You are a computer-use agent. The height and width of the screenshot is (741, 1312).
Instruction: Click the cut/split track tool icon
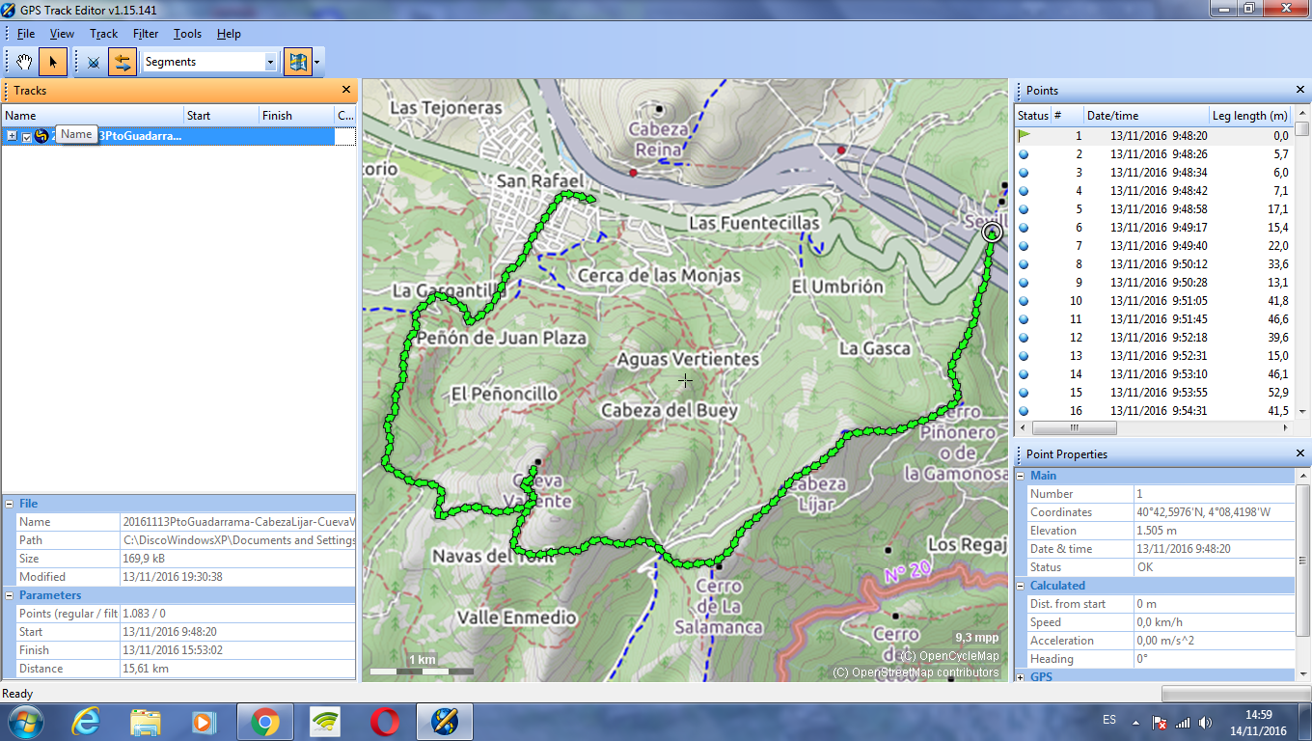(93, 62)
